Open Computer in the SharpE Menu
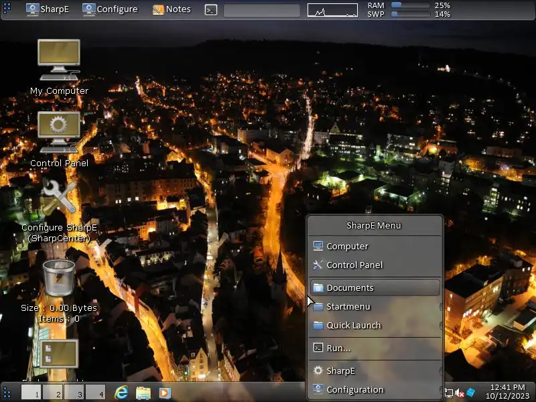The height and width of the screenshot is (402, 536). 375,246
